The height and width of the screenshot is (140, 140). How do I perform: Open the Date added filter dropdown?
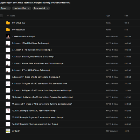(41, 8)
